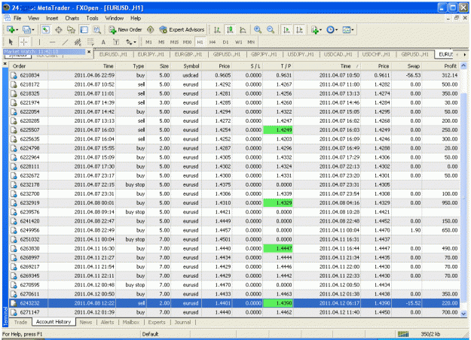Open the Tools menu

(x=92, y=18)
